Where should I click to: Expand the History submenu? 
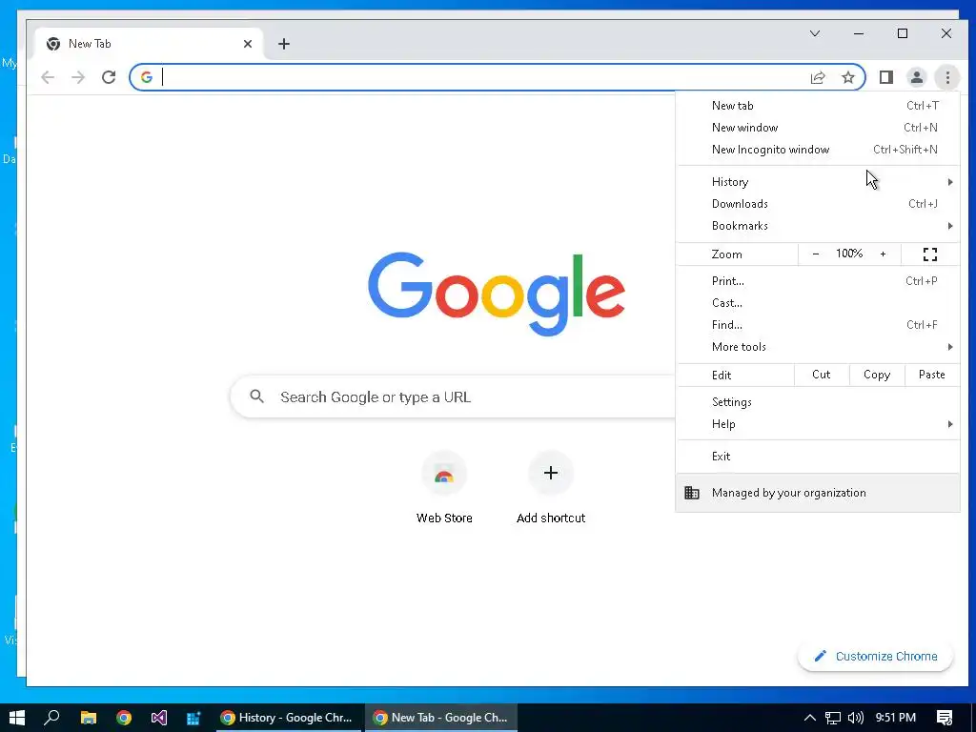(x=818, y=182)
